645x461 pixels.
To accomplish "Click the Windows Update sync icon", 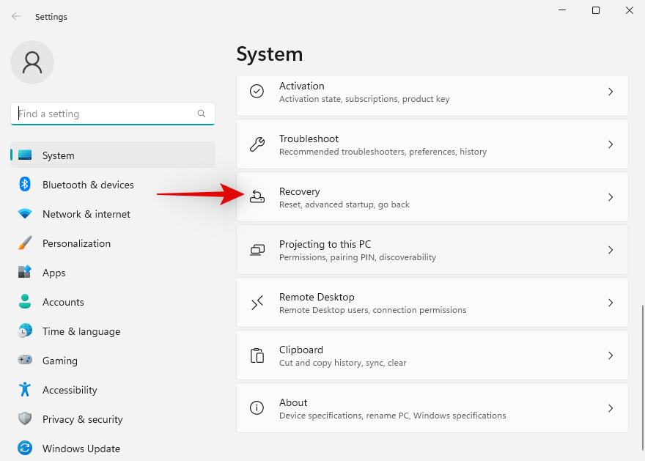I will tap(25, 449).
